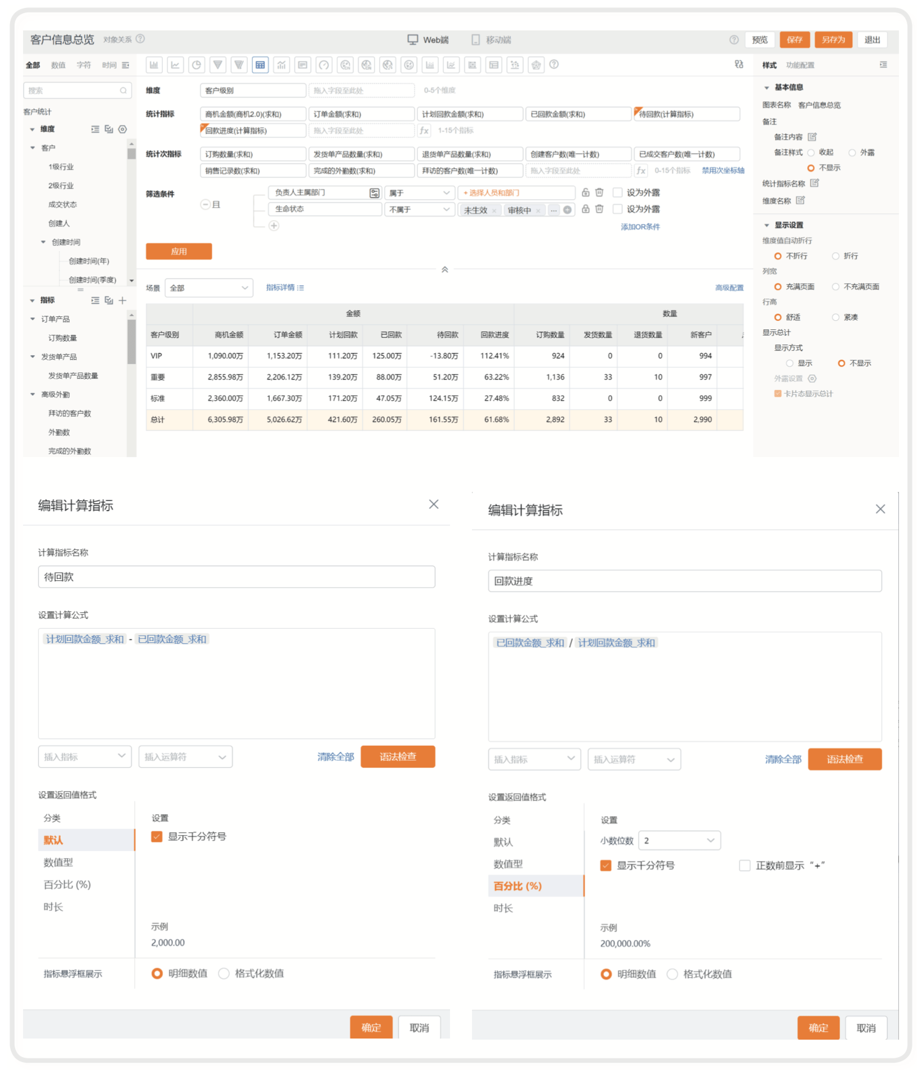Select the gauge chart type icon

click(x=324, y=65)
